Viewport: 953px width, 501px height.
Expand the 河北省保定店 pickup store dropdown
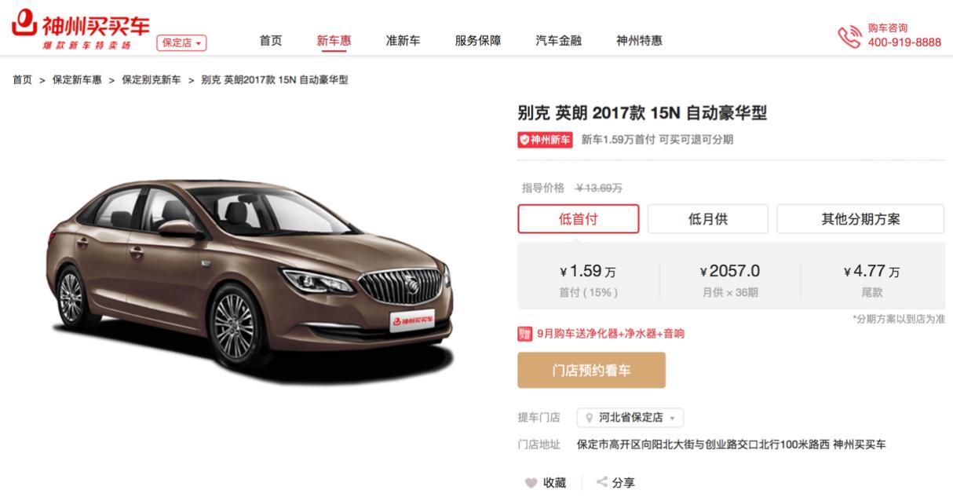[630, 418]
